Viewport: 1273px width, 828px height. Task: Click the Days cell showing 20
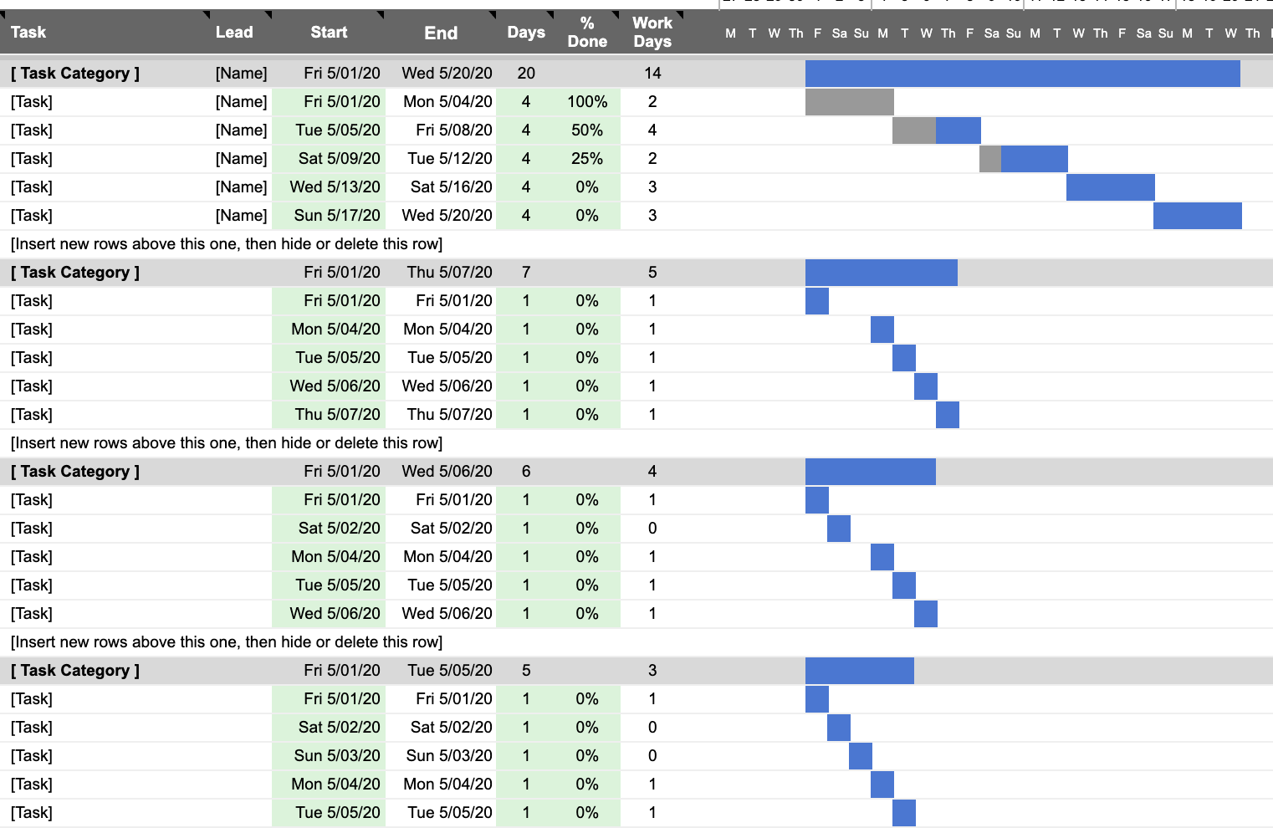[526, 74]
